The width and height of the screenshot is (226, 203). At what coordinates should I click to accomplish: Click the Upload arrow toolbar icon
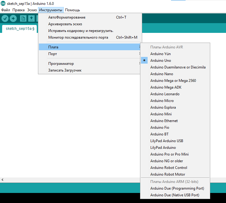click(13, 19)
